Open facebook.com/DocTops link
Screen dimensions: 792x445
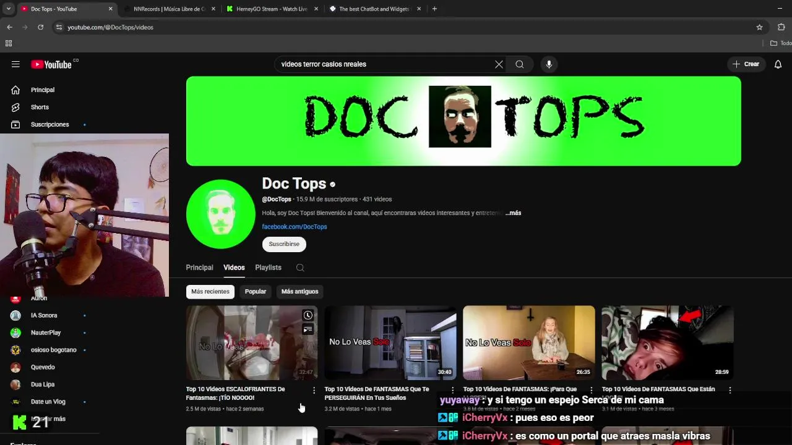(x=295, y=227)
